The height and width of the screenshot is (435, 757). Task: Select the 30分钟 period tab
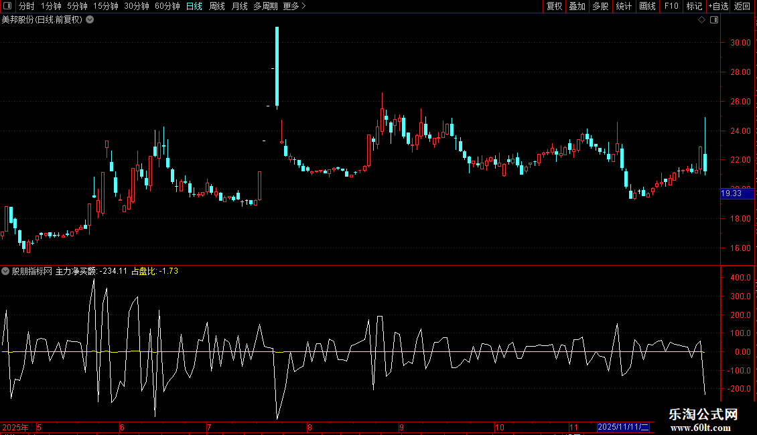(137, 6)
